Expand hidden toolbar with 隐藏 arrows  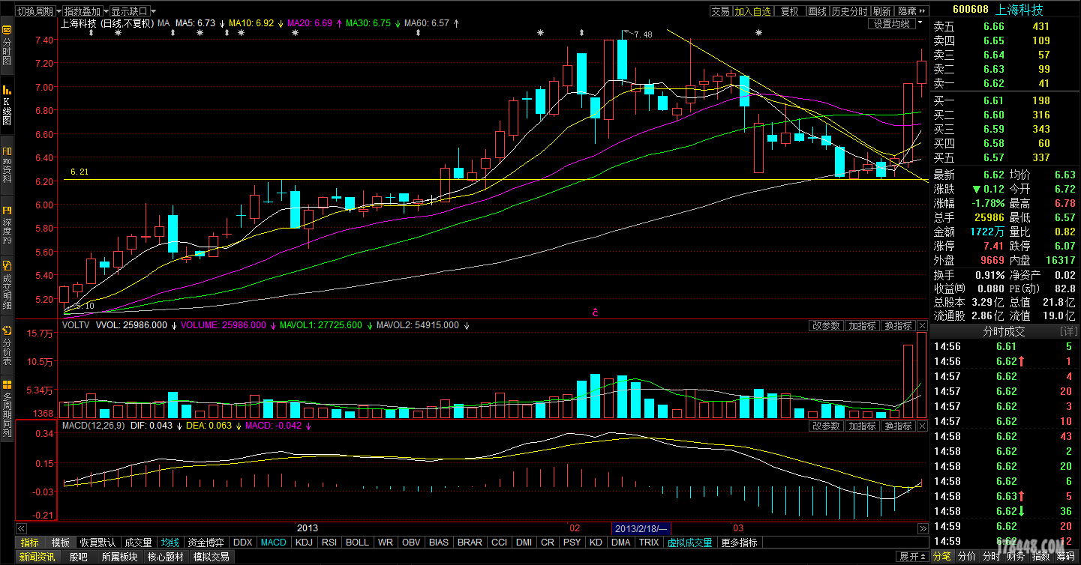click(x=913, y=11)
